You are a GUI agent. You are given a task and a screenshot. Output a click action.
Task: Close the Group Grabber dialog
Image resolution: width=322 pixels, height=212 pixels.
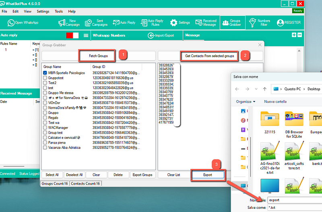(x=260, y=45)
